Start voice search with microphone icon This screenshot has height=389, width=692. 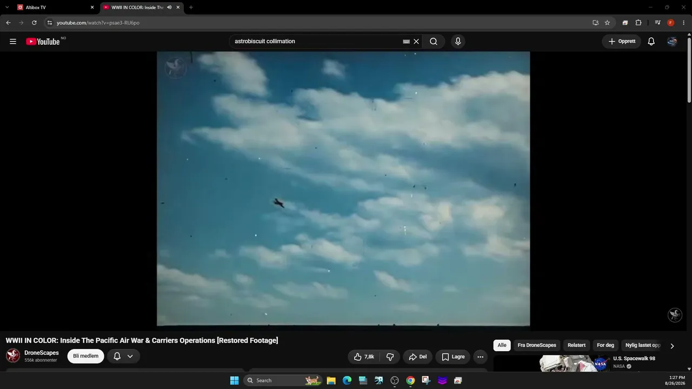(x=458, y=42)
